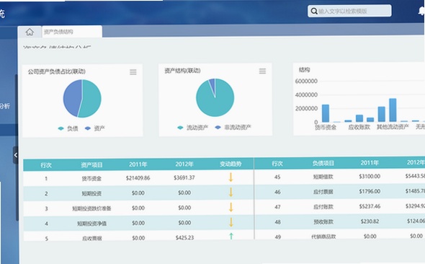Collapse the left sidebar with the arrow handle
This screenshot has width=425, height=264.
tap(15, 155)
